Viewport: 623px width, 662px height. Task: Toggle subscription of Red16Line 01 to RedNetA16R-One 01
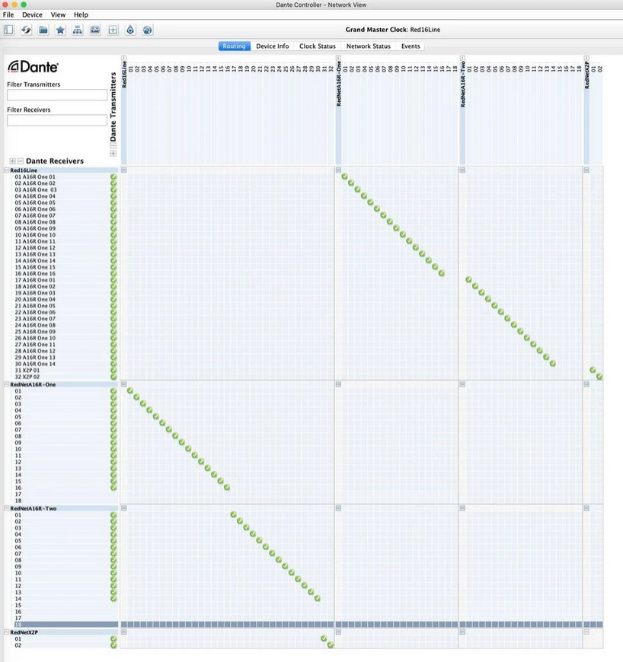[x=345, y=177]
